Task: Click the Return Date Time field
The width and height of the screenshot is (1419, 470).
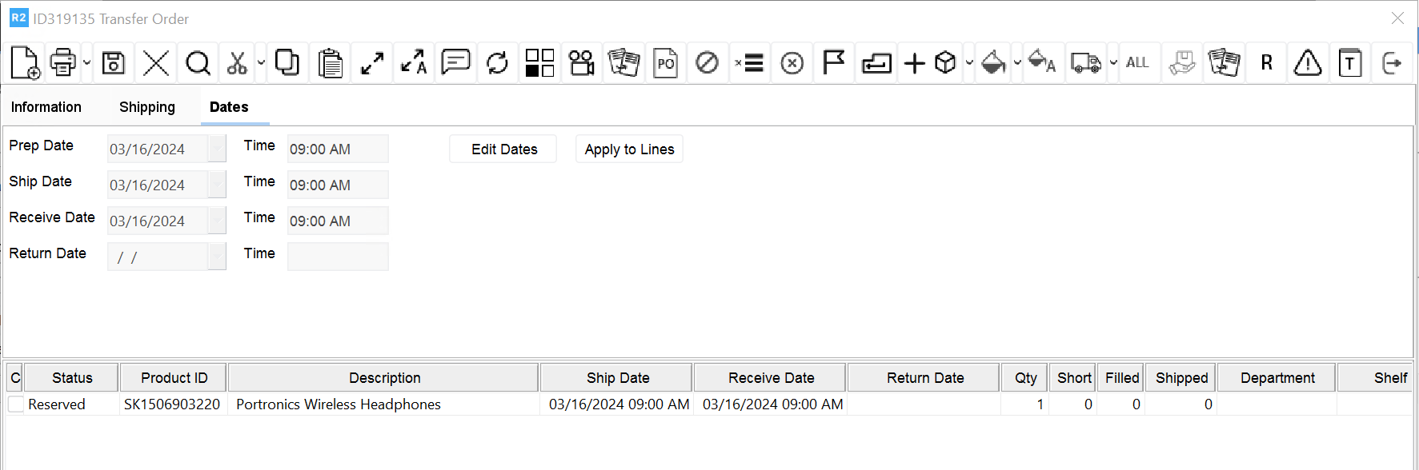Action: [x=338, y=257]
